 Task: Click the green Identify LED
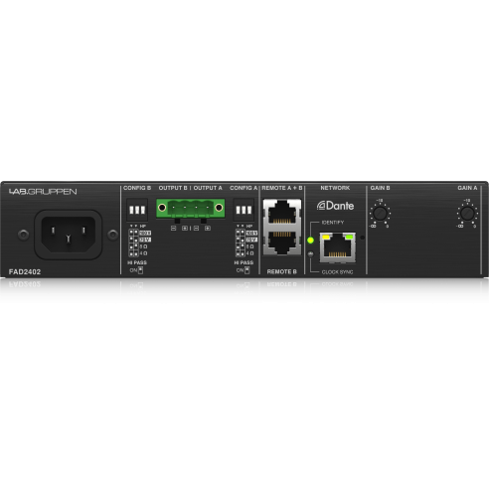point(310,241)
